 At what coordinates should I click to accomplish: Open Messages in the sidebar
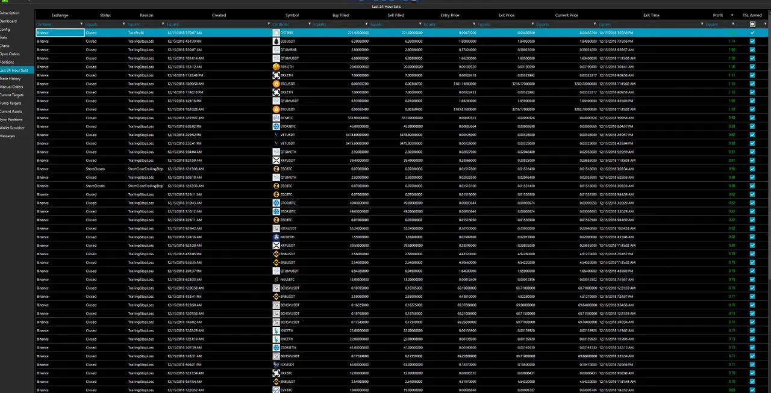click(x=7, y=136)
